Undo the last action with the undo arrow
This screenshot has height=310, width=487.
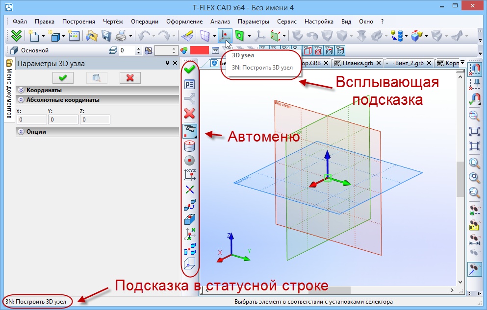click(144, 36)
